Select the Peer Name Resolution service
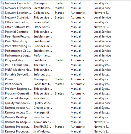 [x=18, y=36]
